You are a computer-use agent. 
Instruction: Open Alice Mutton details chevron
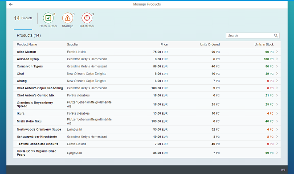(x=277, y=52)
